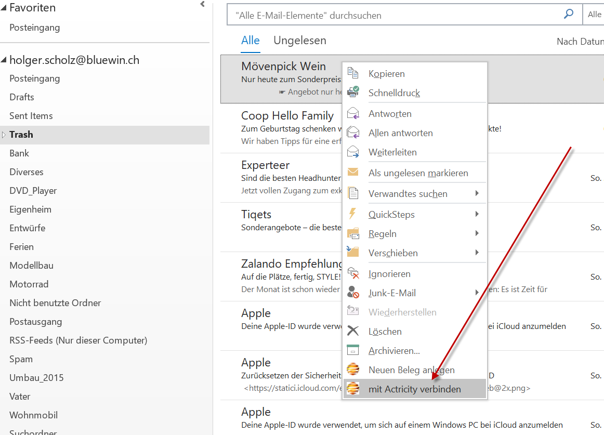Expand Verschieben submenu arrow

pos(477,253)
